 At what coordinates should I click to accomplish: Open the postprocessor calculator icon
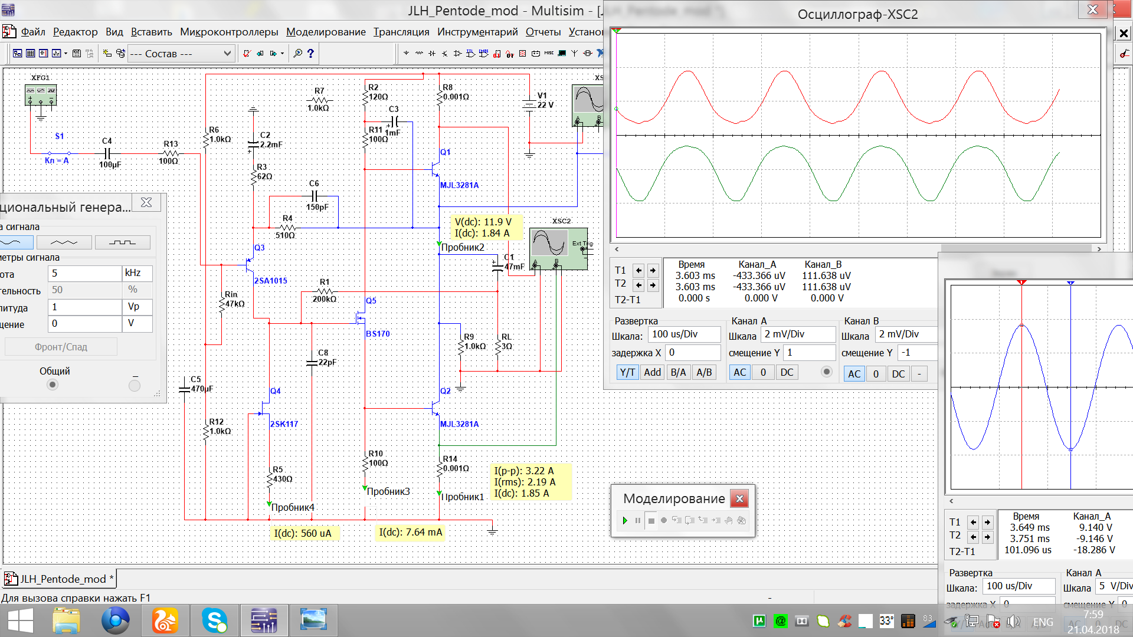76,53
